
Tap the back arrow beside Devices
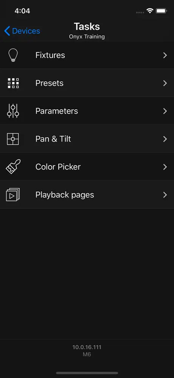tap(7, 31)
